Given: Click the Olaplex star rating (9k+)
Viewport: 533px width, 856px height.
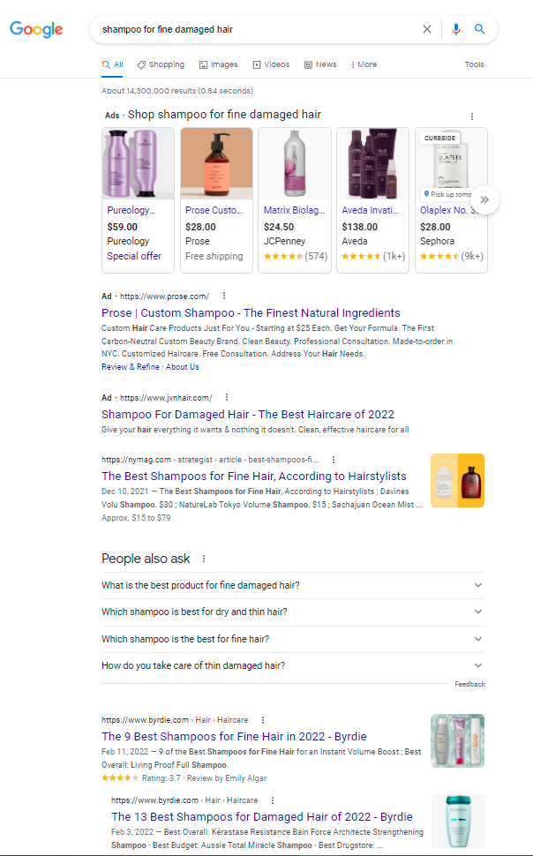Looking at the screenshot, I should pyautogui.click(x=452, y=256).
